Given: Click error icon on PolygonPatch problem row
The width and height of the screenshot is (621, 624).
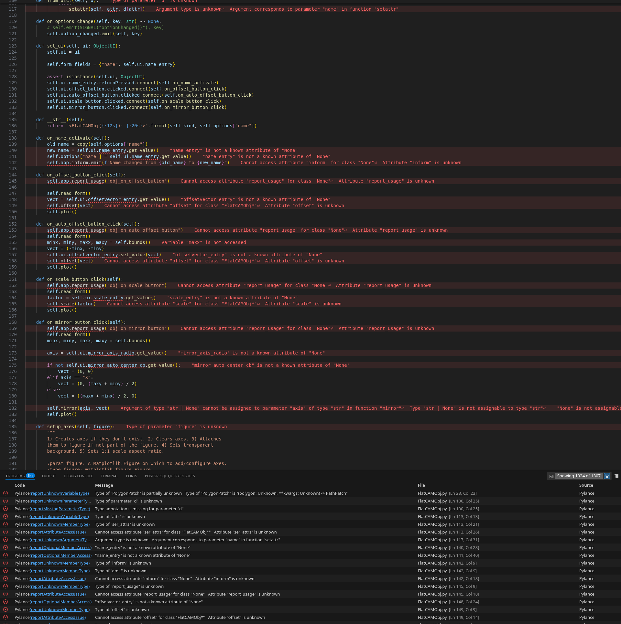Looking at the screenshot, I should [5, 493].
